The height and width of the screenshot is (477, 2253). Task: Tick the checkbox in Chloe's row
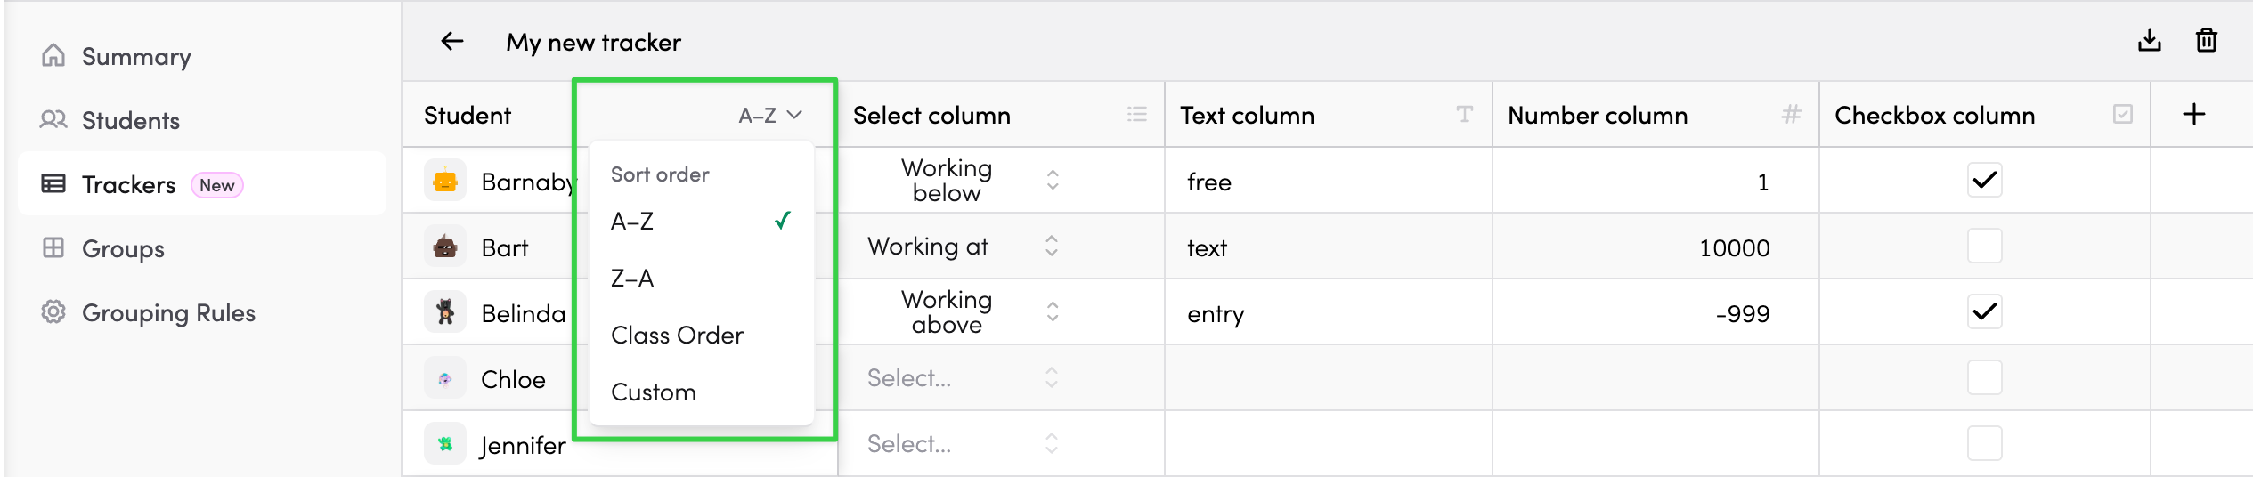(x=1984, y=378)
